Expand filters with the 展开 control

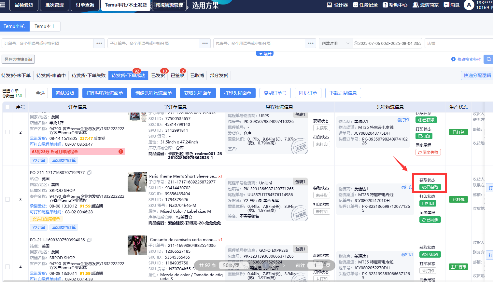pos(265,53)
